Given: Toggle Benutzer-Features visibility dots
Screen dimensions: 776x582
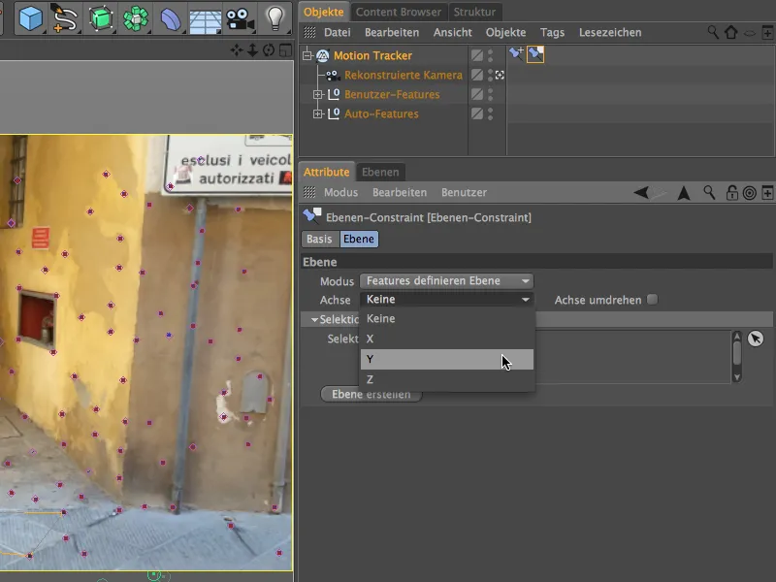Looking at the screenshot, I should pyautogui.click(x=491, y=94).
